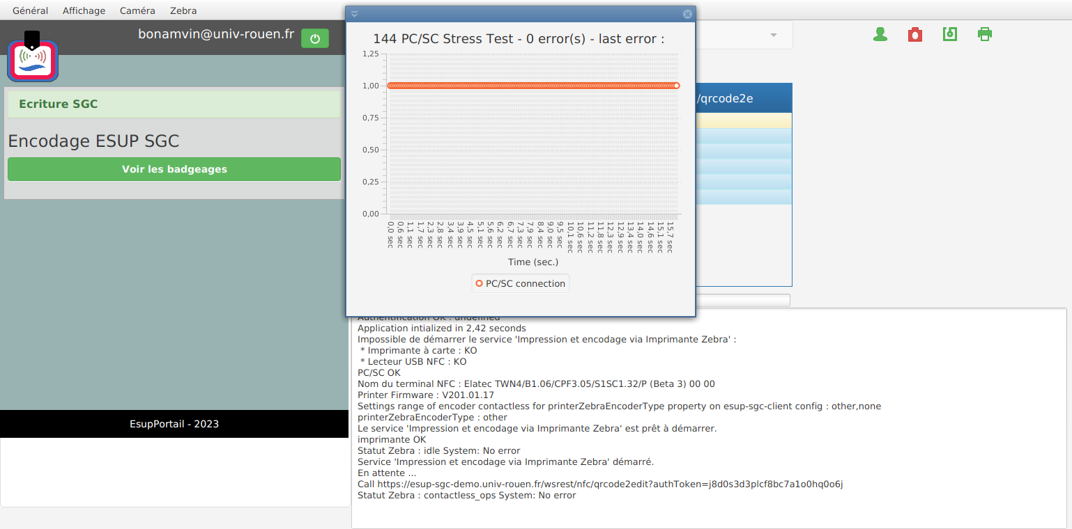The height and width of the screenshot is (529, 1072).
Task: Open the Caméra menu
Action: (137, 10)
